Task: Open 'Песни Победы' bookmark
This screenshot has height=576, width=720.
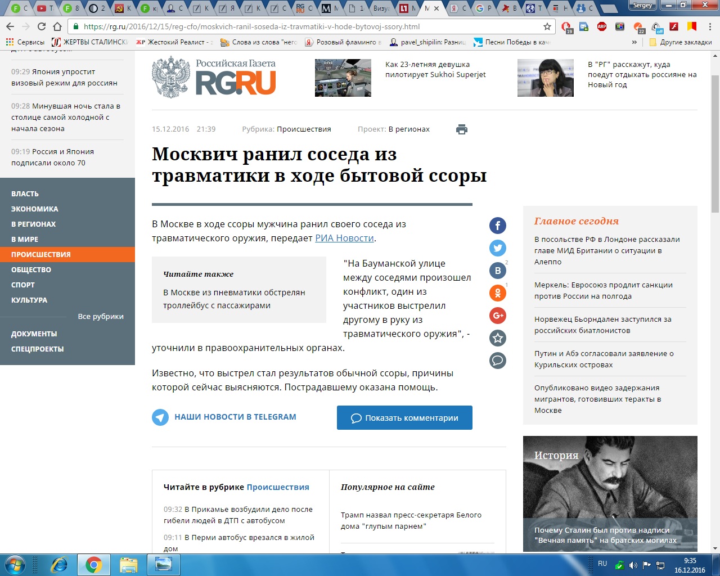Action: [511, 42]
